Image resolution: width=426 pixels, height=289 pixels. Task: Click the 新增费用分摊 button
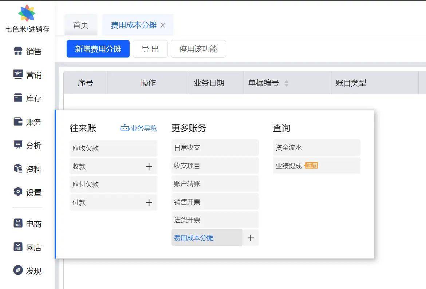pos(98,49)
